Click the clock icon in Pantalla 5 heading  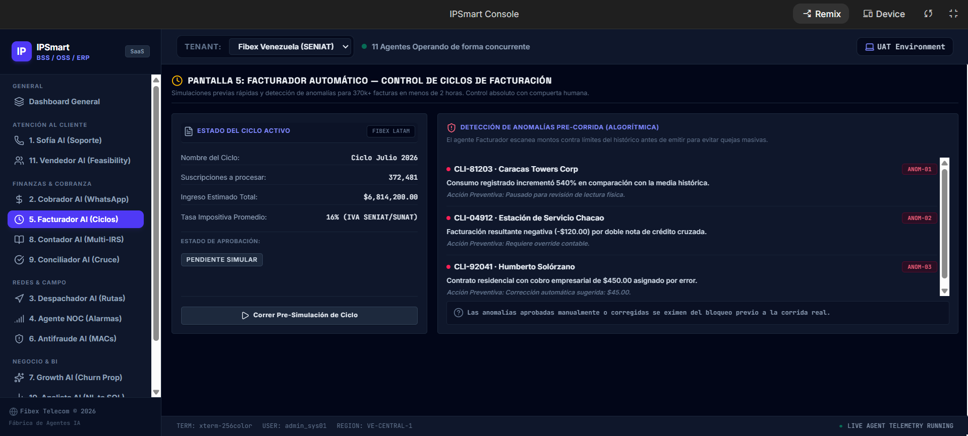click(x=177, y=81)
